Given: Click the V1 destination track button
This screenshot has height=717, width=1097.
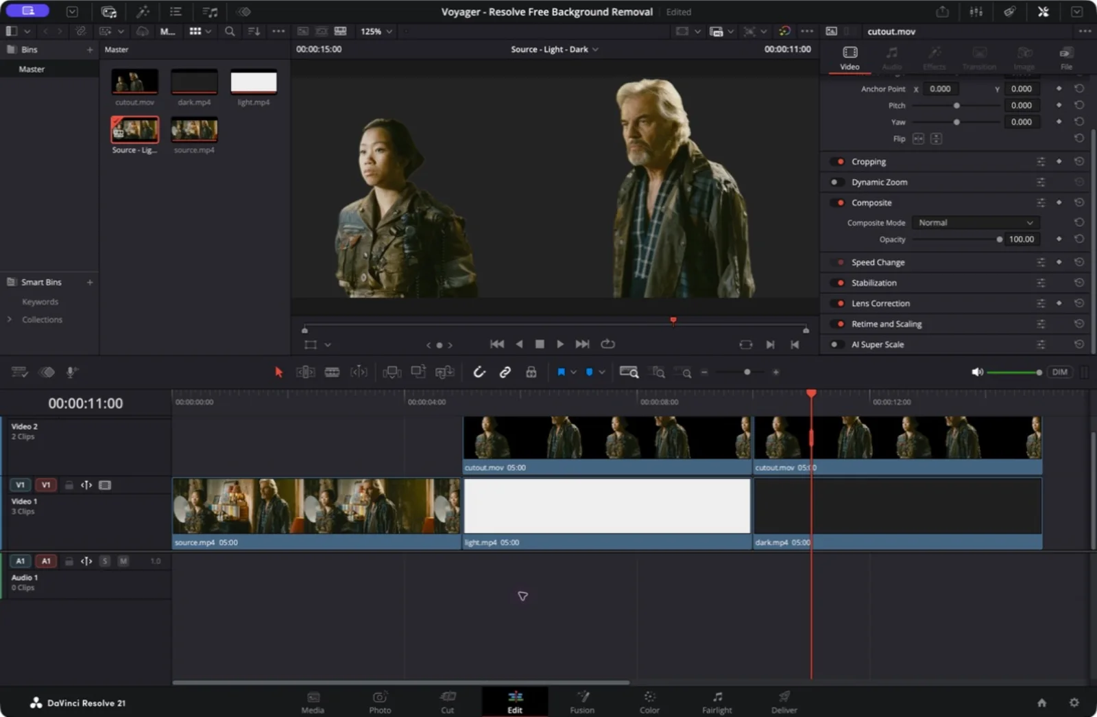Looking at the screenshot, I should click(46, 485).
